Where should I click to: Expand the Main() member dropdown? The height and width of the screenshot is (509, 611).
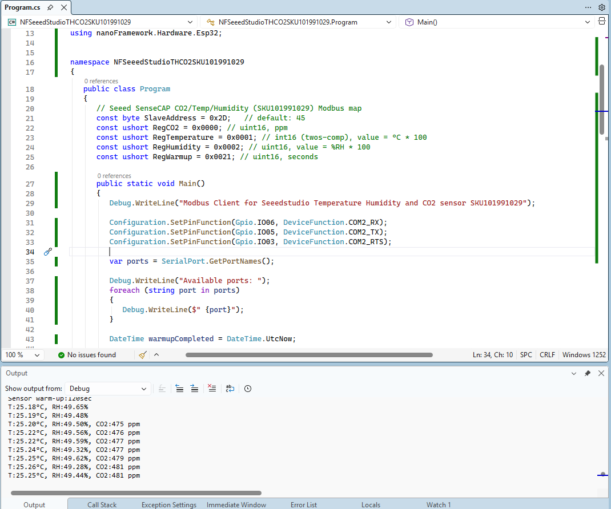tap(497, 22)
